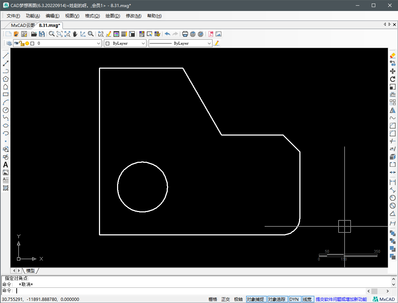Image resolution: width=398 pixels, height=303 pixels.
Task: Click the Pan hand tool
Action: pyautogui.click(x=75, y=34)
